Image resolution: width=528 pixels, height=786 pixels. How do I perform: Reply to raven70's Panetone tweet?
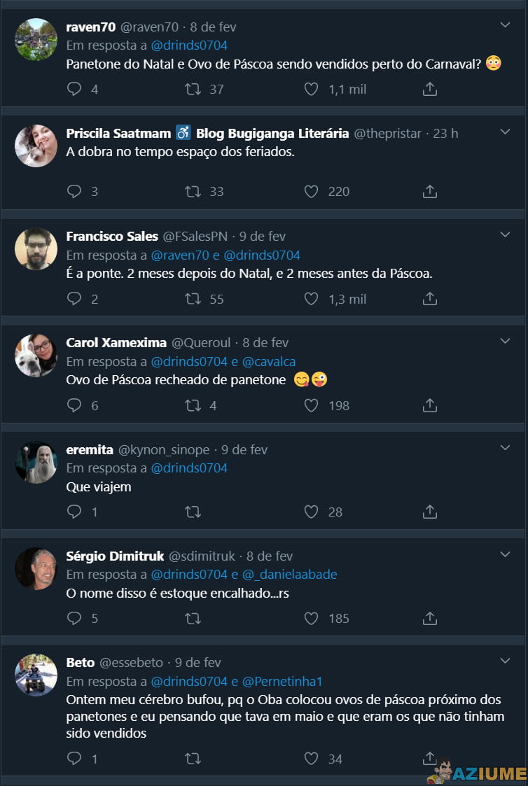coord(74,90)
